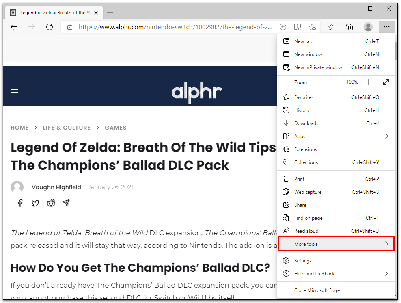This screenshot has height=303, width=401.
Task: Choose Share in the menu
Action: click(x=336, y=205)
